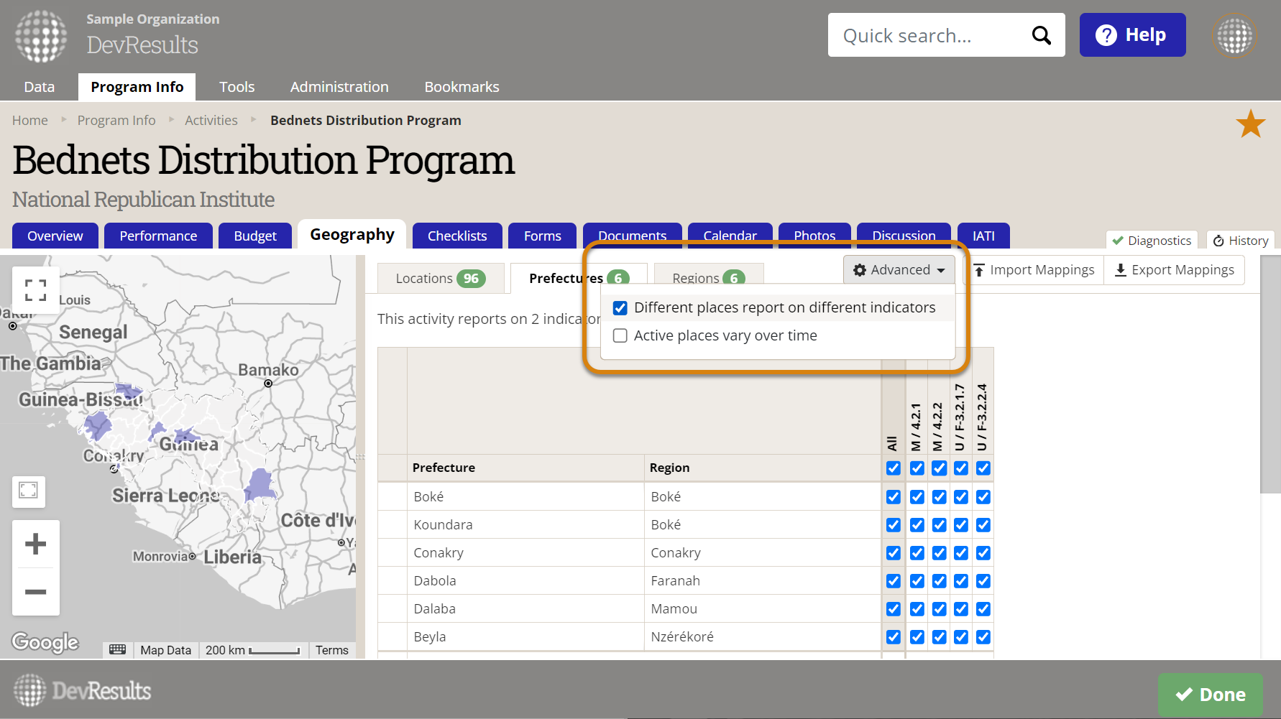
Task: Toggle M / 4.2.1 checkbox for Koundara
Action: click(x=917, y=525)
